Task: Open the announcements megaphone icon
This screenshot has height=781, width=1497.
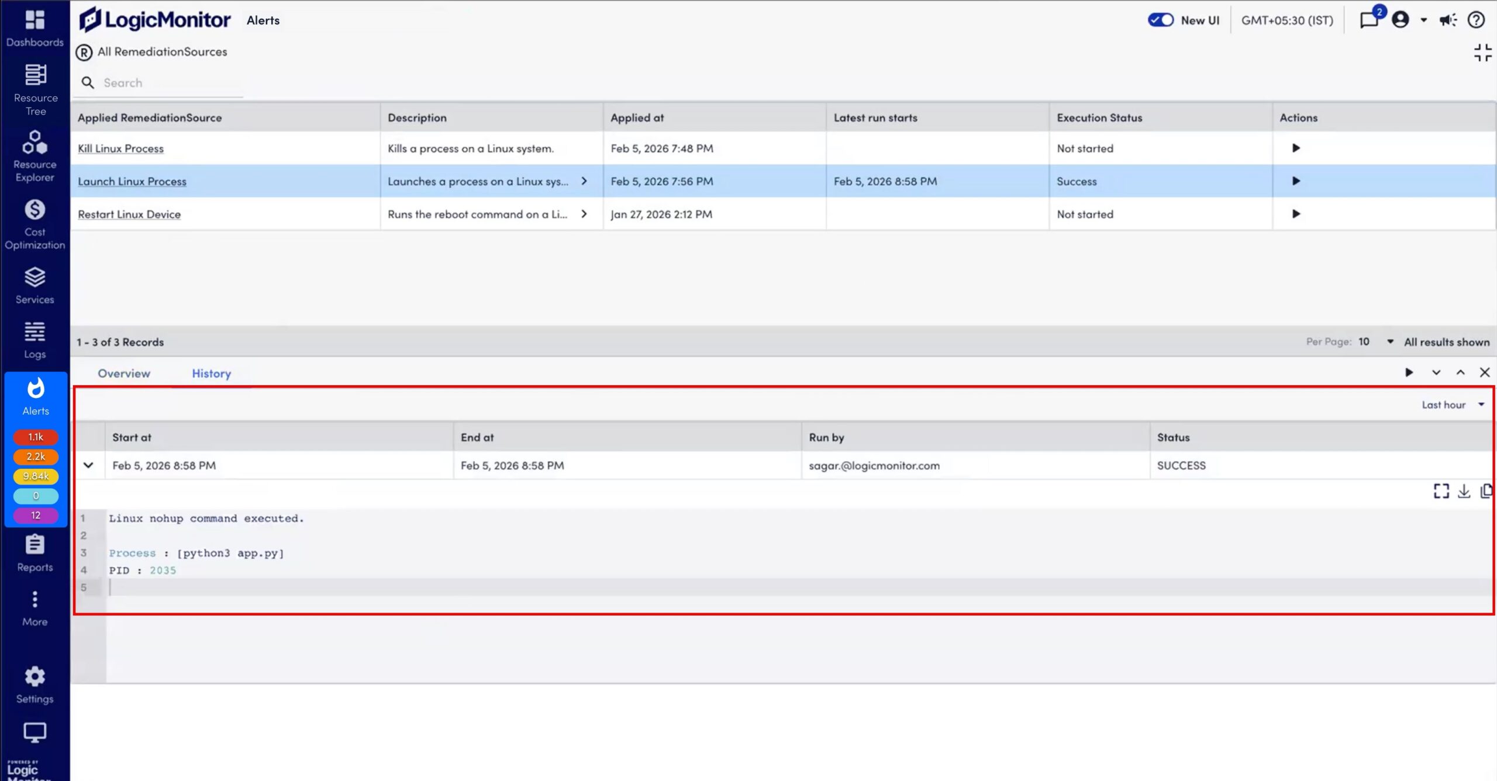Action: click(x=1448, y=20)
